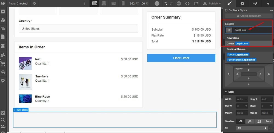
Task: Switch to the element Settings gear tab
Action: pyautogui.click(x=242, y=3)
